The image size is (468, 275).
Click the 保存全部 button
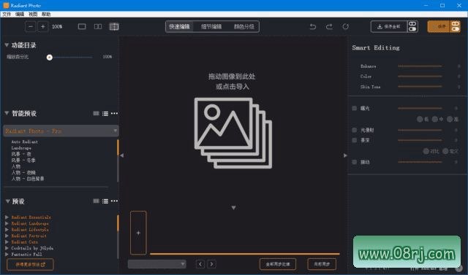389,26
